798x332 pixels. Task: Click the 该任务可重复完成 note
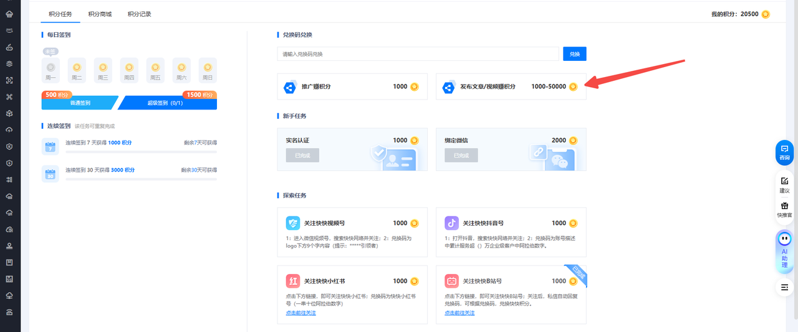pos(94,126)
